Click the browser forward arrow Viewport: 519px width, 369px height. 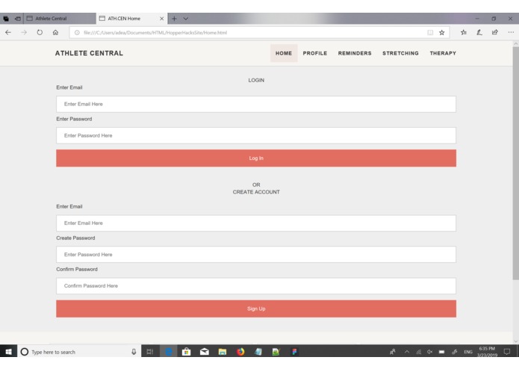click(24, 32)
